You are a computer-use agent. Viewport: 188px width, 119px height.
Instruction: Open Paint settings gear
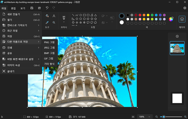(185, 8)
